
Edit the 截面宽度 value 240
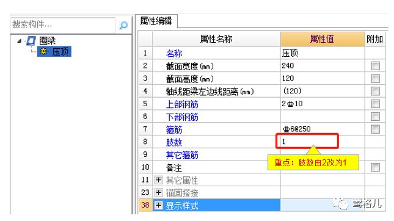[x=323, y=66]
